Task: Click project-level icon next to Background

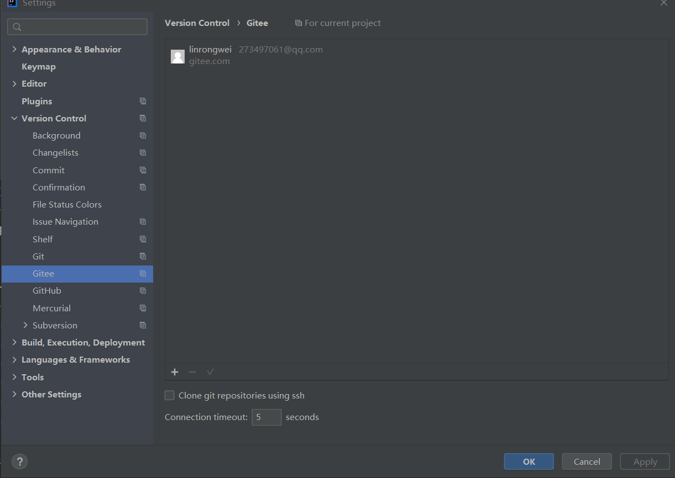Action: [143, 135]
